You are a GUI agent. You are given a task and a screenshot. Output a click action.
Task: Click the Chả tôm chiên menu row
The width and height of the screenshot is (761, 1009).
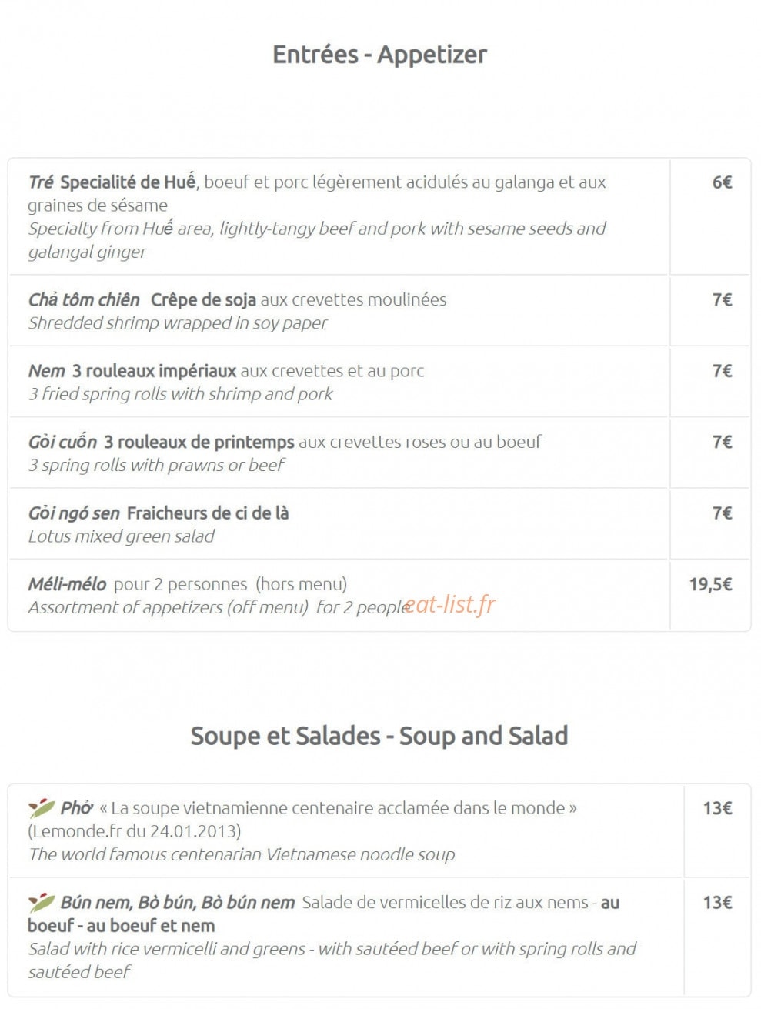tap(339, 310)
